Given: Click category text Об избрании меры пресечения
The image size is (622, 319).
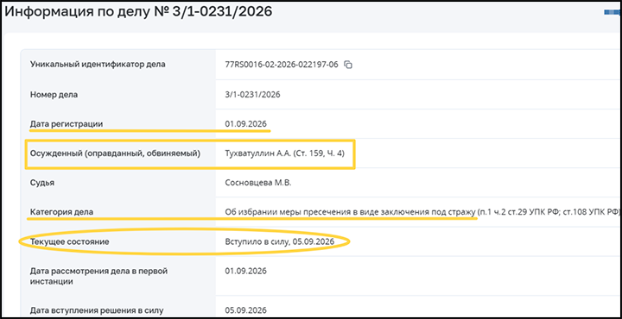Looking at the screenshot, I should tap(288, 212).
